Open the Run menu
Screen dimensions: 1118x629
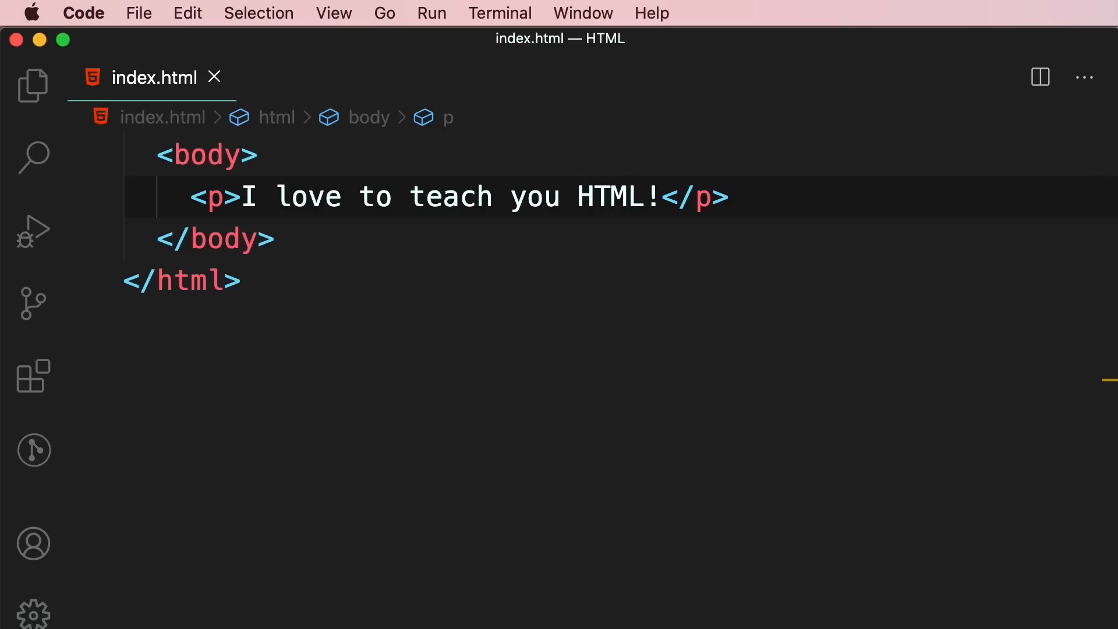[431, 13]
